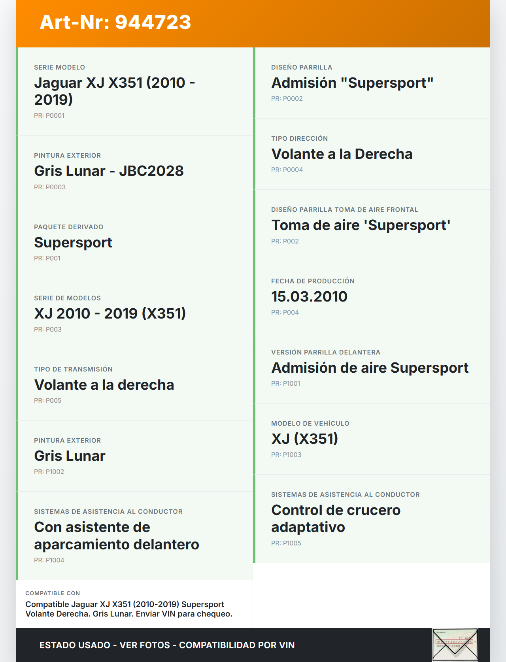
Task: Click the Gris Lunar - JBC2028 paint value
Action: click(x=109, y=171)
